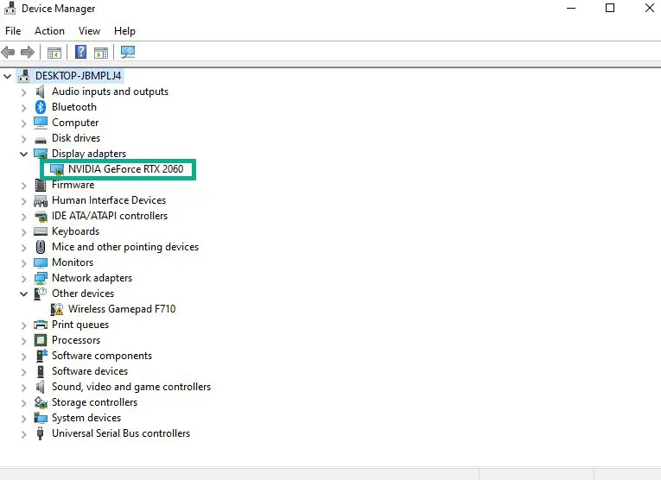Screen dimensions: 661x480
Task: Select the Computer label
Action: coord(75,123)
